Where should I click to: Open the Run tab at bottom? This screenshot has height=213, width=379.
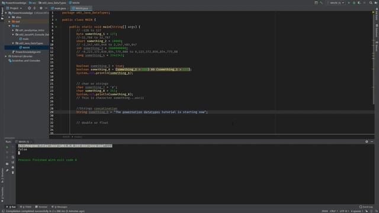11,207
